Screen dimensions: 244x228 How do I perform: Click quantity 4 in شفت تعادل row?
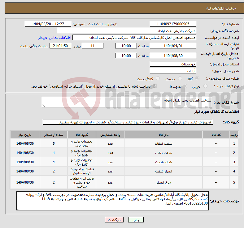click(54, 153)
